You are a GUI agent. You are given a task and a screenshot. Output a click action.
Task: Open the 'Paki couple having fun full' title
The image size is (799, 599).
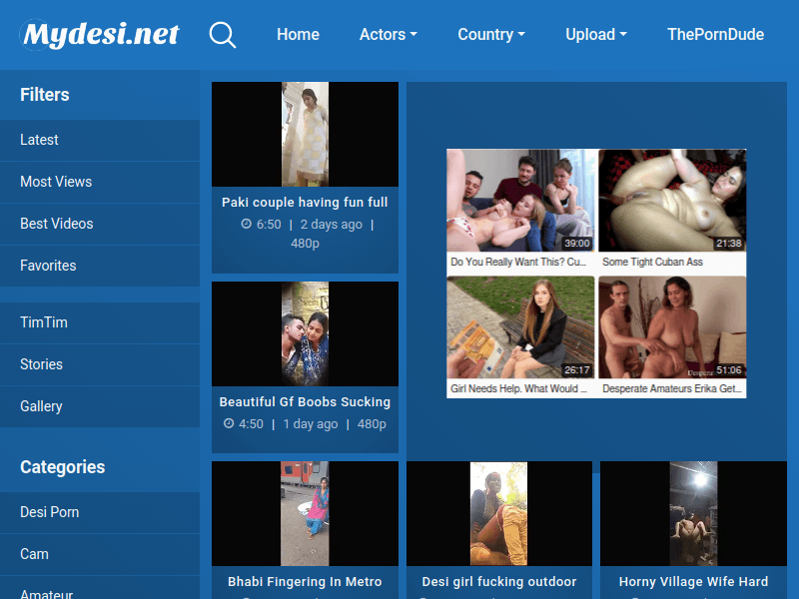pyautogui.click(x=305, y=203)
